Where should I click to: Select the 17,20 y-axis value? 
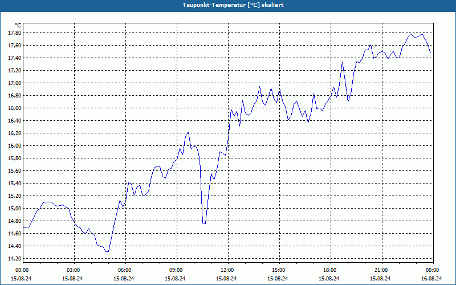pyautogui.click(x=14, y=71)
